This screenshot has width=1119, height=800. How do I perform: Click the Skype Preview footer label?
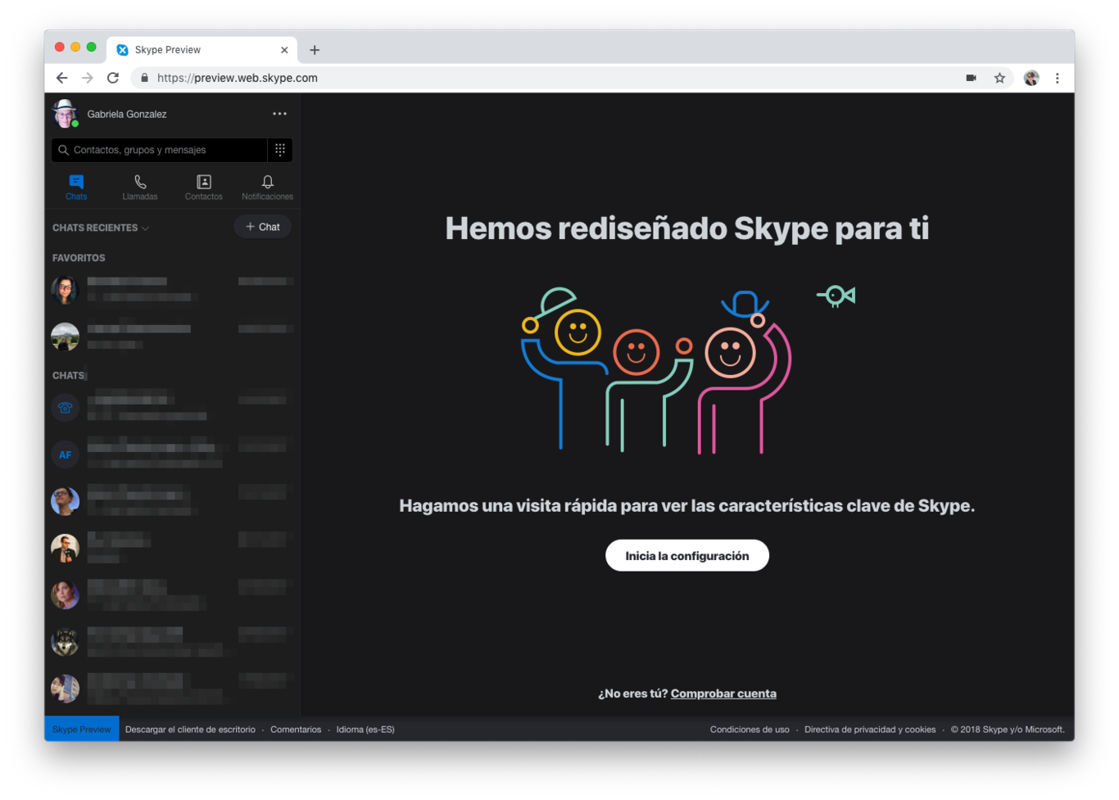tap(82, 730)
